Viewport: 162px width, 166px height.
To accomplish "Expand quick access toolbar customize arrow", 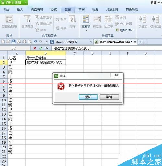I will point(47,42).
